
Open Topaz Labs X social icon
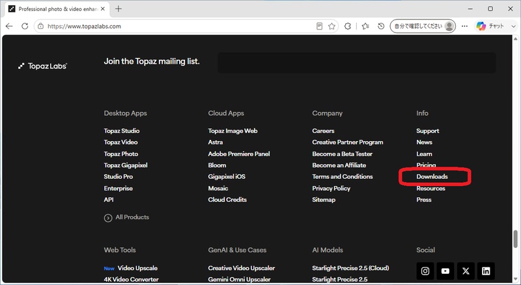[466, 271]
